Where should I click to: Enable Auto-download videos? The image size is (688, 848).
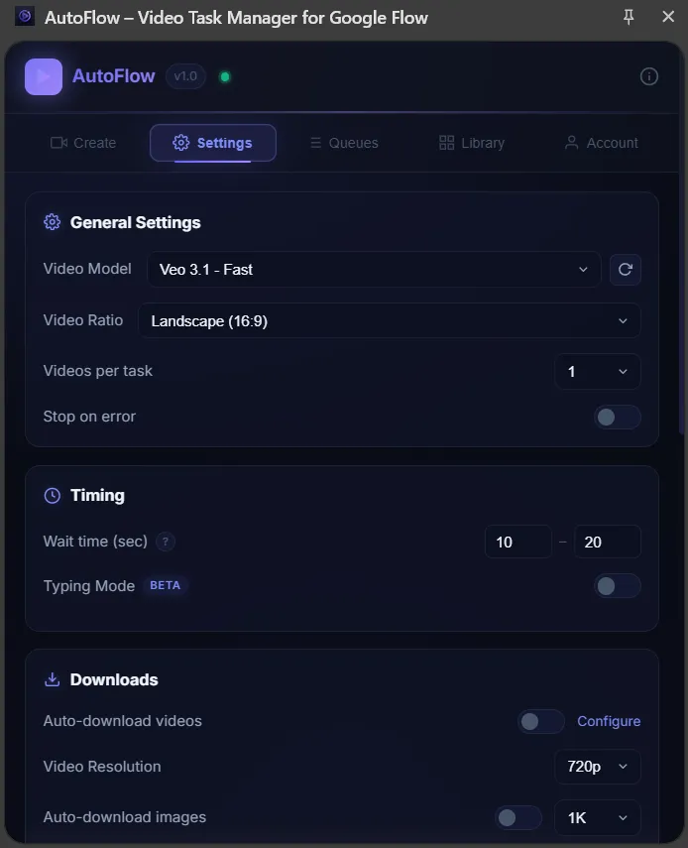point(541,721)
